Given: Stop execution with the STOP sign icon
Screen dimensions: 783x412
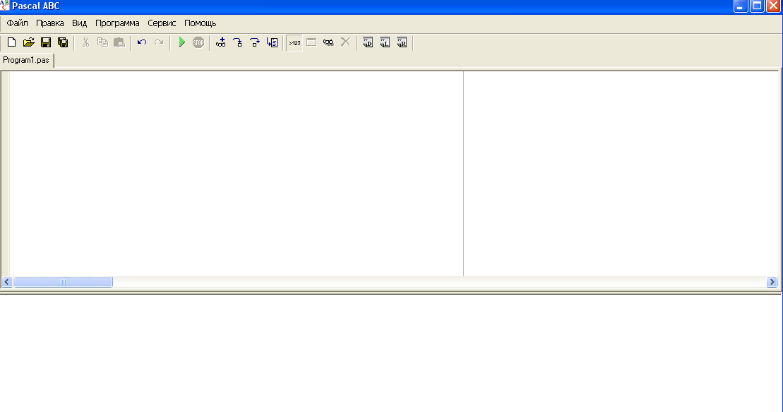Looking at the screenshot, I should [x=198, y=42].
